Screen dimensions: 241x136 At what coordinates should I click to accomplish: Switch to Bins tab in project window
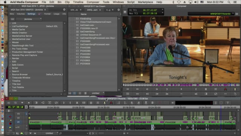point(12,14)
